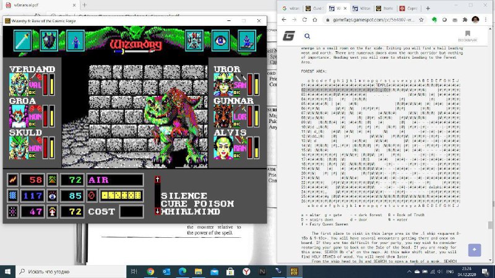The height and width of the screenshot is (278, 495).
Task: Expand the system tray hidden icons
Action: coord(409,271)
